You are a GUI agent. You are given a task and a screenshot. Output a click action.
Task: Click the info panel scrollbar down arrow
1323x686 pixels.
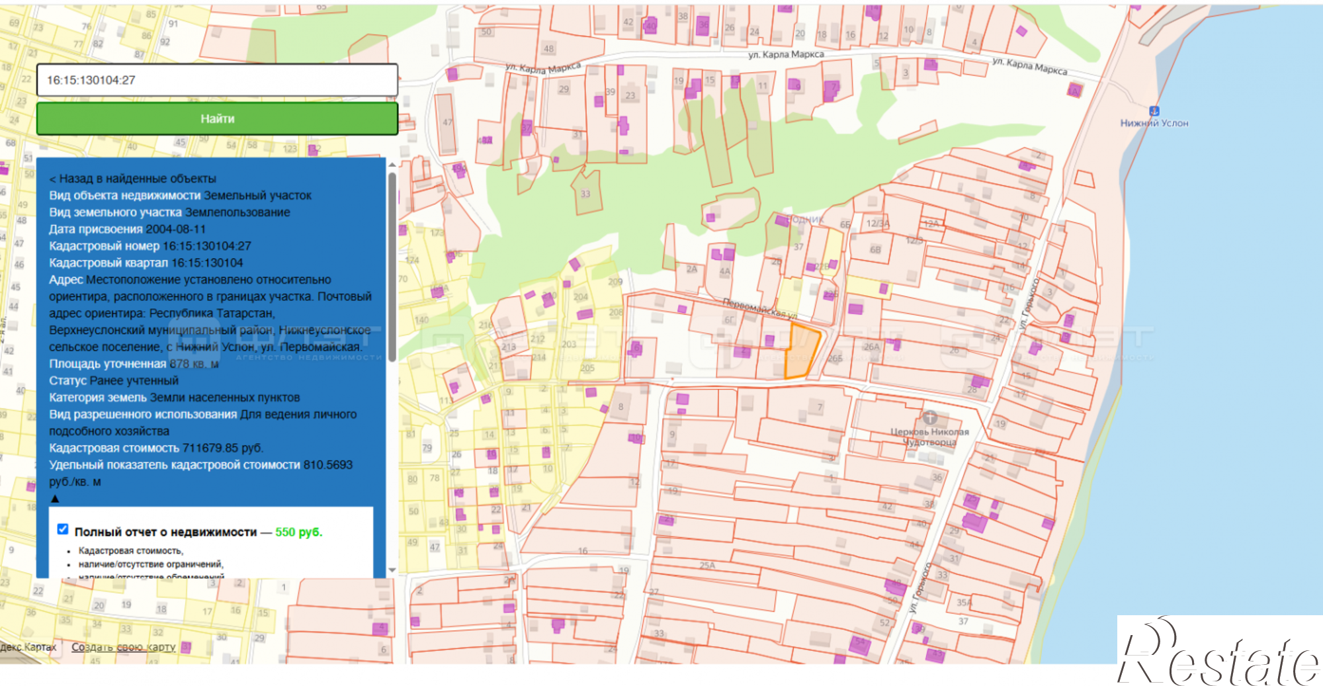pos(392,570)
